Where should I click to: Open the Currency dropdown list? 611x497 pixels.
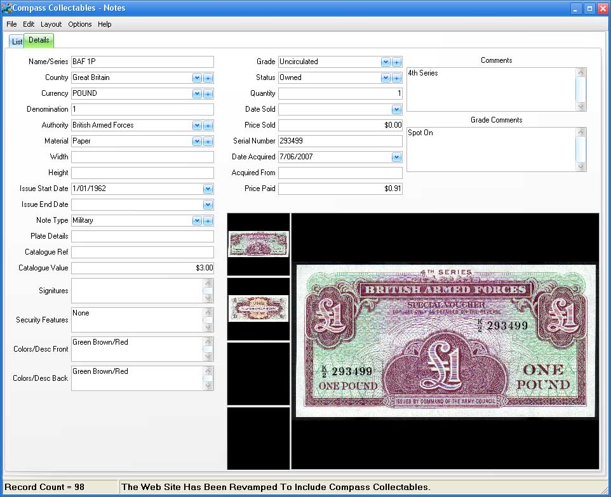[197, 94]
